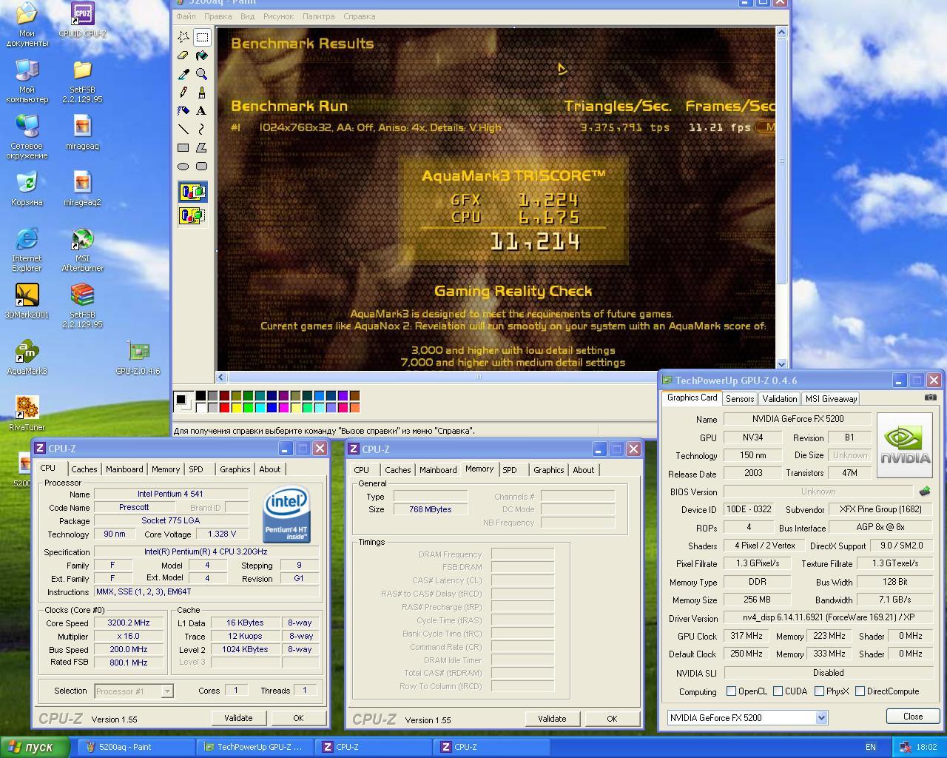Open the Рисунок menu in Paint
Image resolution: width=947 pixels, height=758 pixels.
pyautogui.click(x=278, y=16)
